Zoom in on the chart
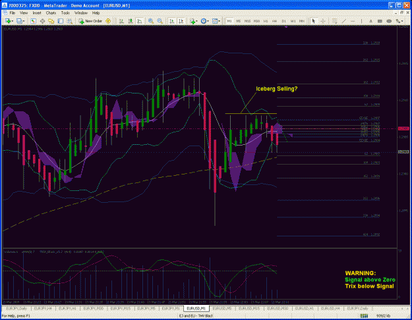This screenshot has height=320, width=412. 151,21
